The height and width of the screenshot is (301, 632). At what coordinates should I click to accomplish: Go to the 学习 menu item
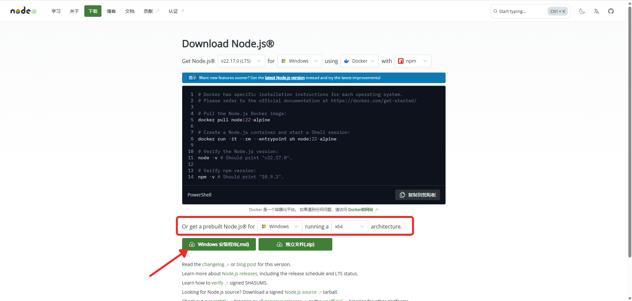coord(56,11)
